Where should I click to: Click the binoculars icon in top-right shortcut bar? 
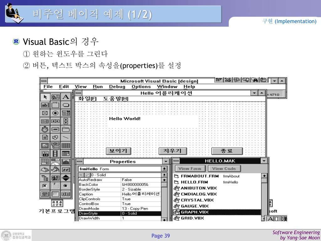tap(255, 80)
